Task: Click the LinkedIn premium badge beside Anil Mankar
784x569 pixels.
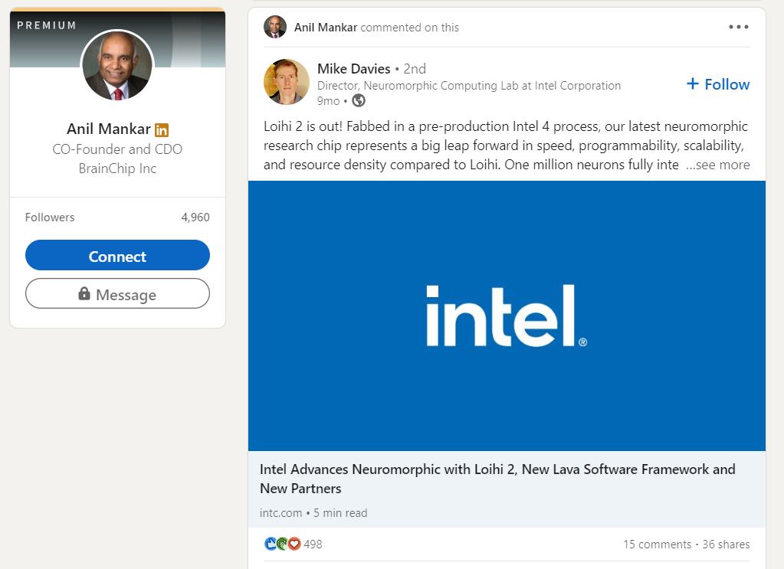Action: [162, 129]
